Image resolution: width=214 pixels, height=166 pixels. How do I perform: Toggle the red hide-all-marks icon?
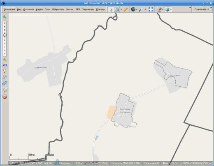tap(5, 97)
